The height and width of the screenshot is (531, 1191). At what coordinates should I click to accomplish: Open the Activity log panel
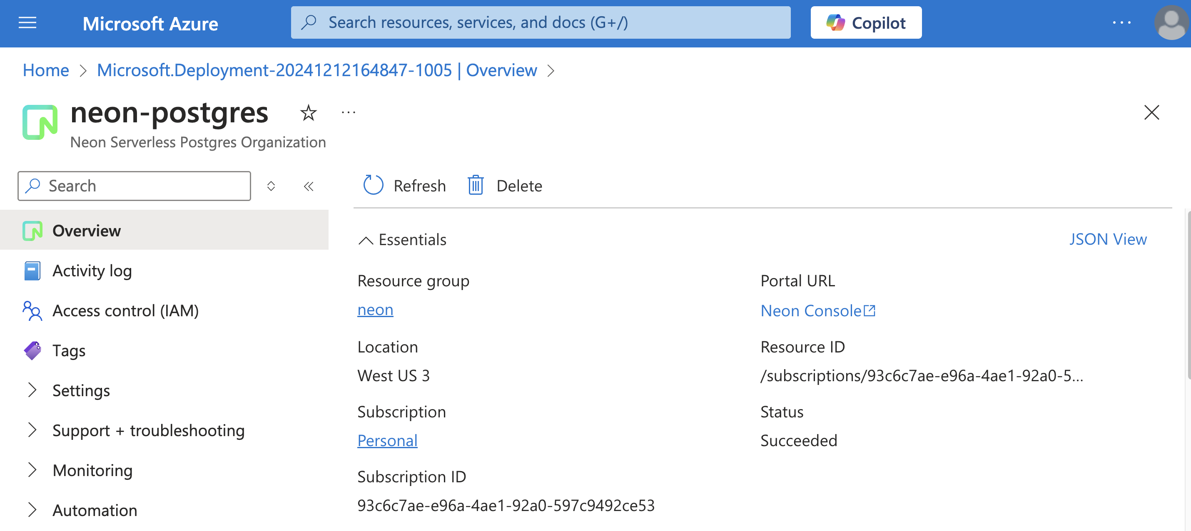(x=92, y=271)
